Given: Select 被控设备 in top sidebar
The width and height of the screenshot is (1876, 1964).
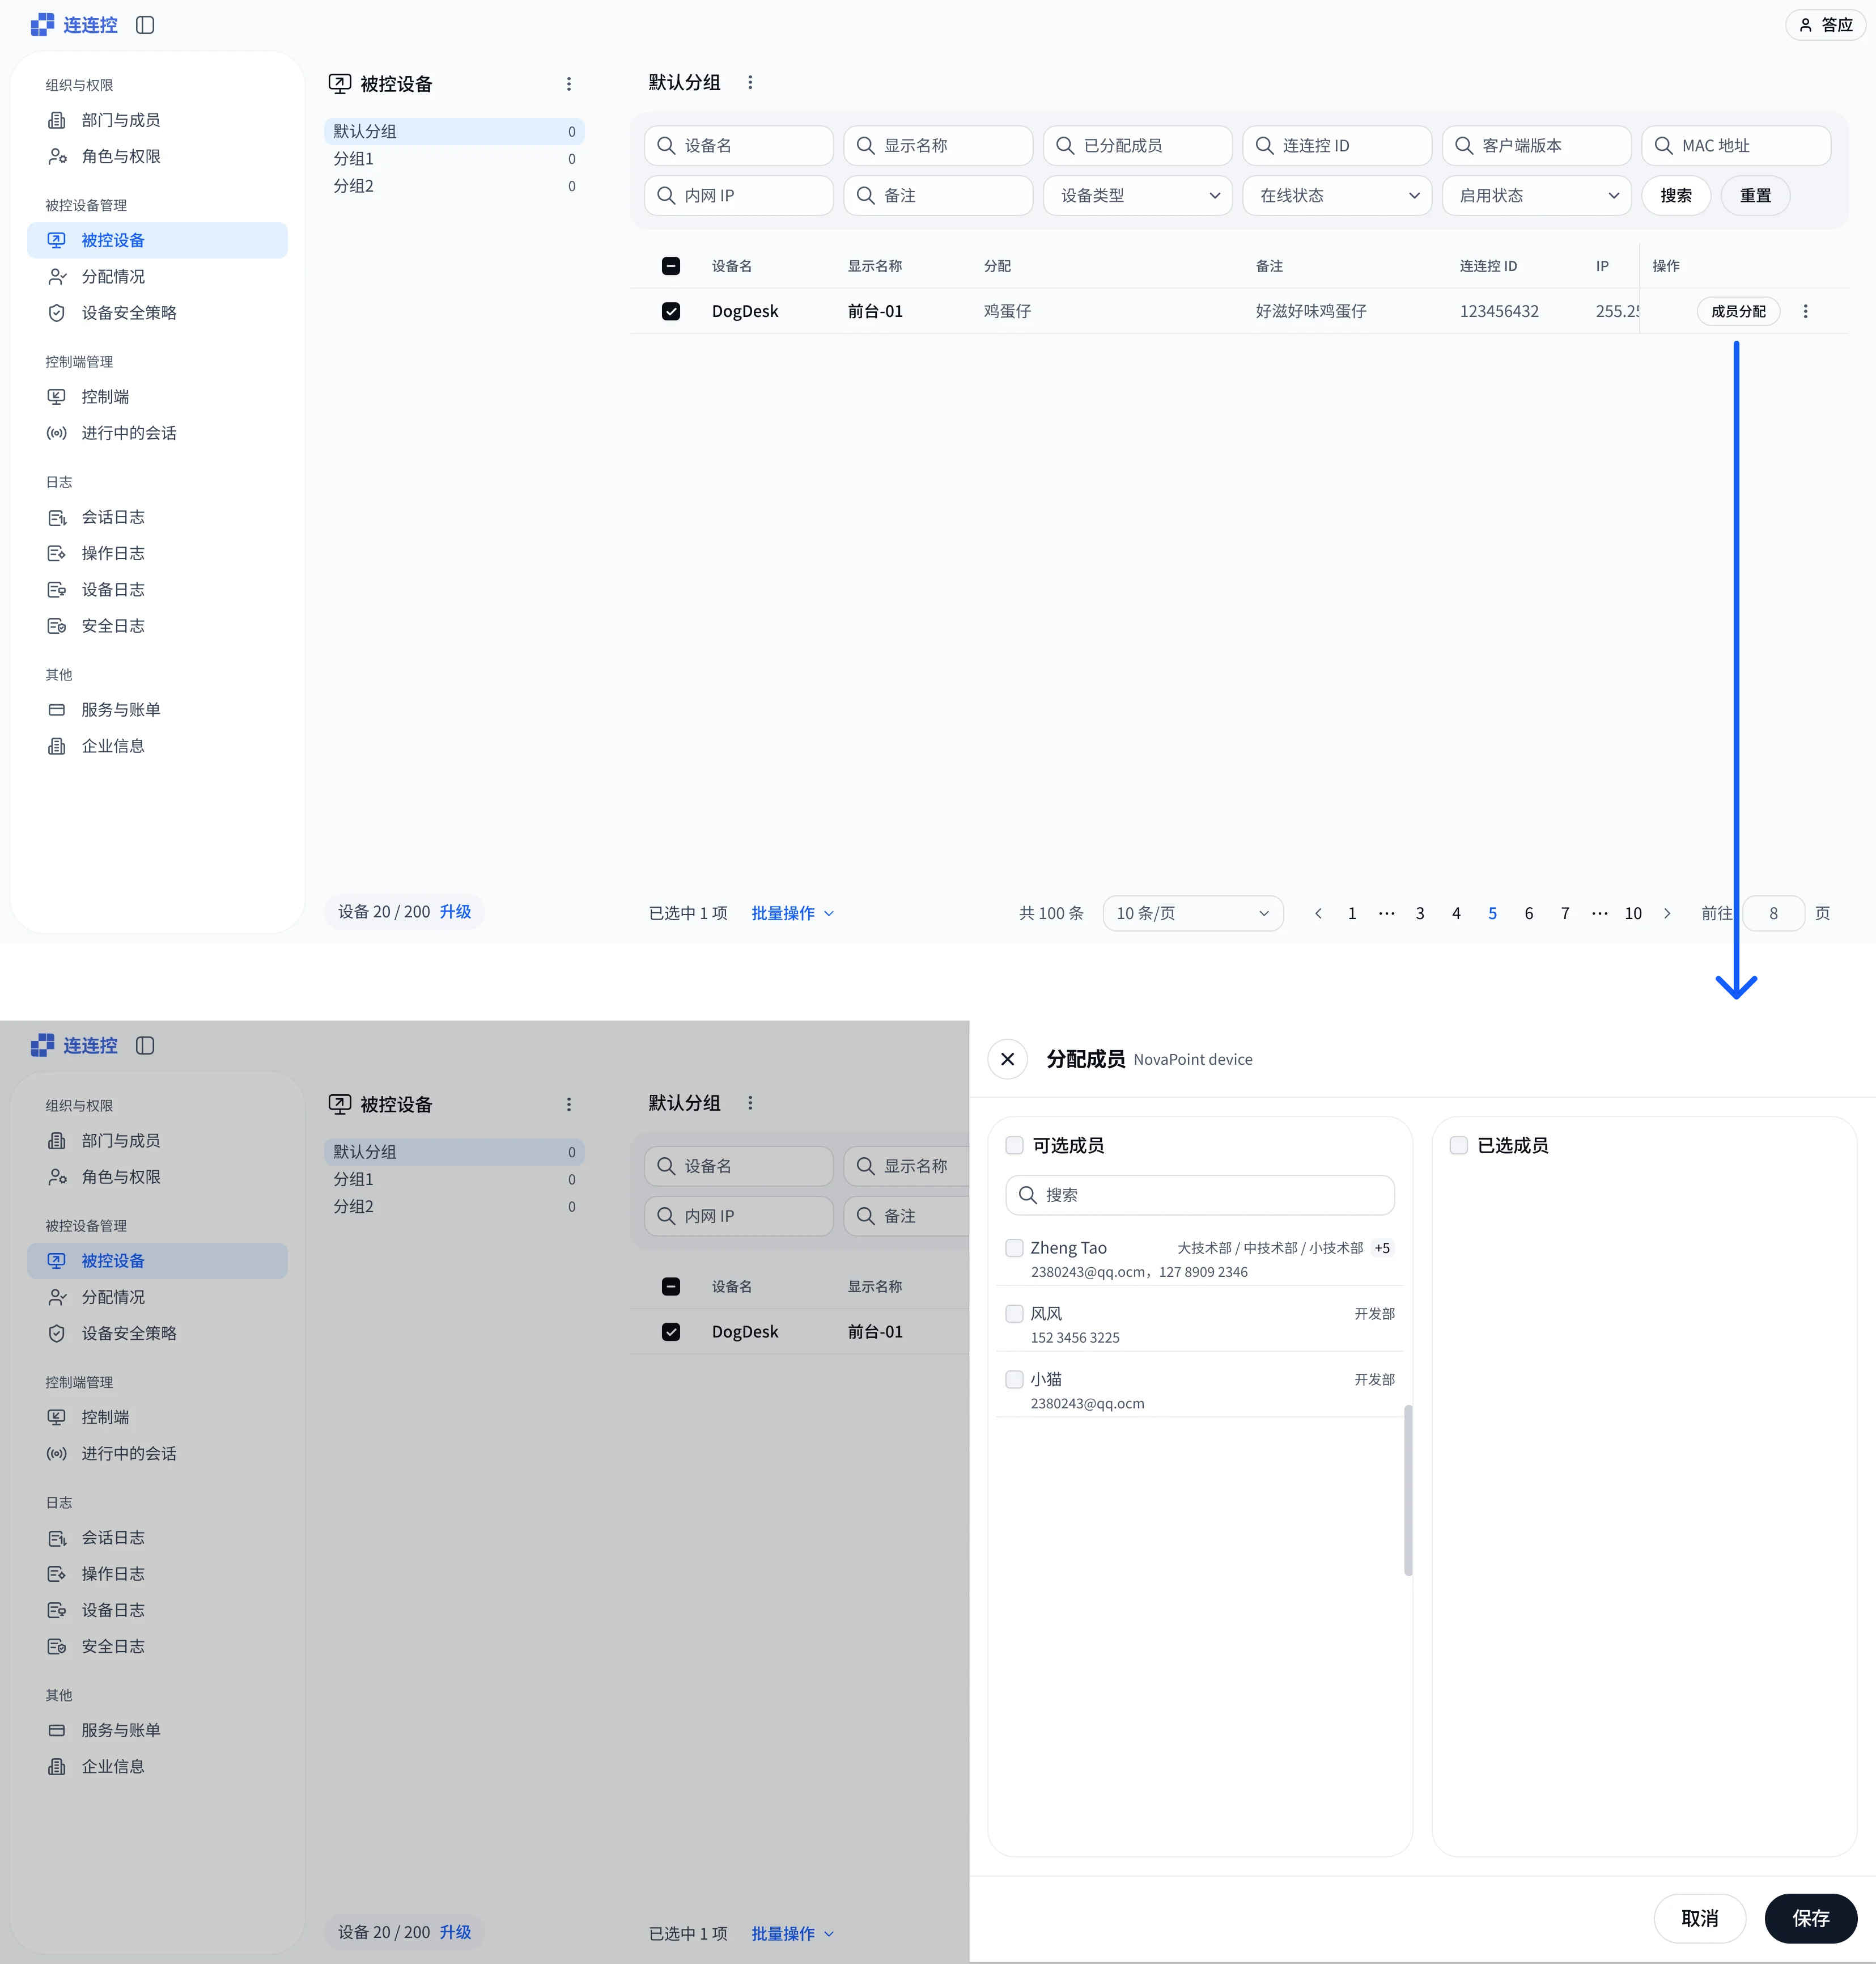Looking at the screenshot, I should tap(157, 240).
